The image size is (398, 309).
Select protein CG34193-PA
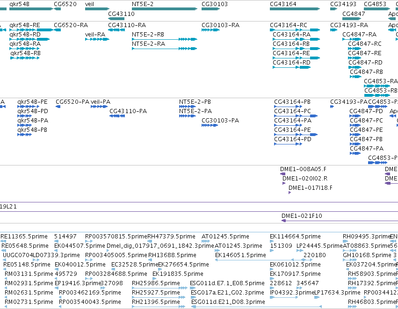(332, 107)
